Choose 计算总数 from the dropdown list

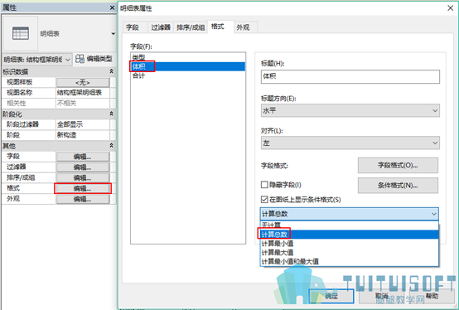[x=350, y=235]
